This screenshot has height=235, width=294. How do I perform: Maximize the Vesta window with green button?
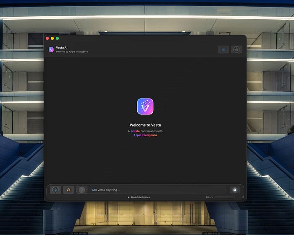[x=58, y=38]
